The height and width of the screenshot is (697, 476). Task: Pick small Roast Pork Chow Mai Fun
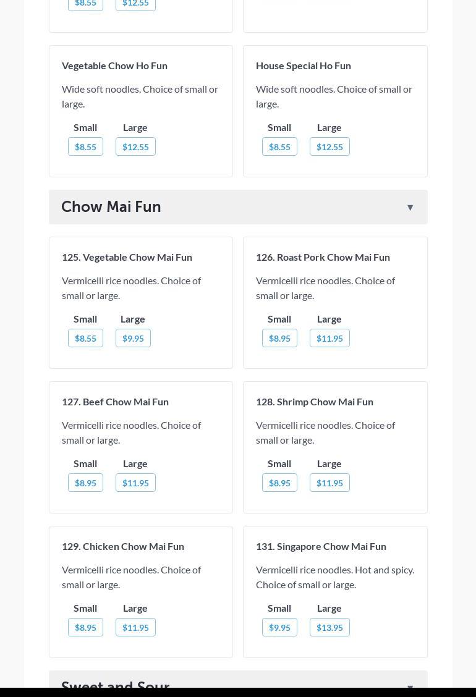279,339
